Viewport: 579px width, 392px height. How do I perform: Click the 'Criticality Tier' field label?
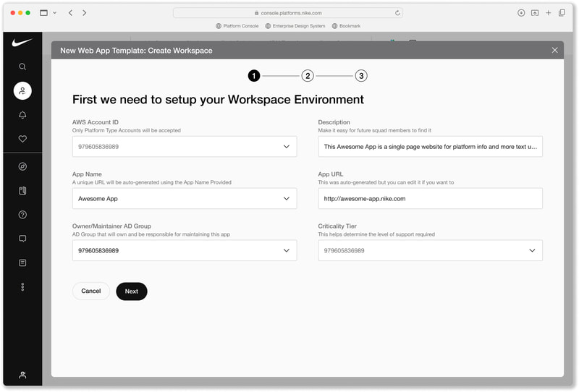point(337,226)
